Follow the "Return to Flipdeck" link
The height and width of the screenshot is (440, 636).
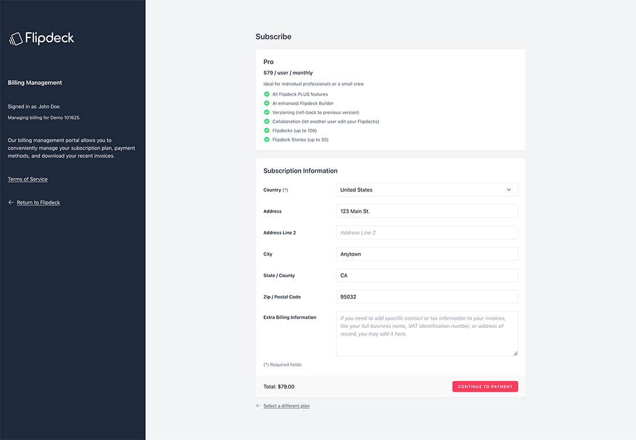(38, 202)
